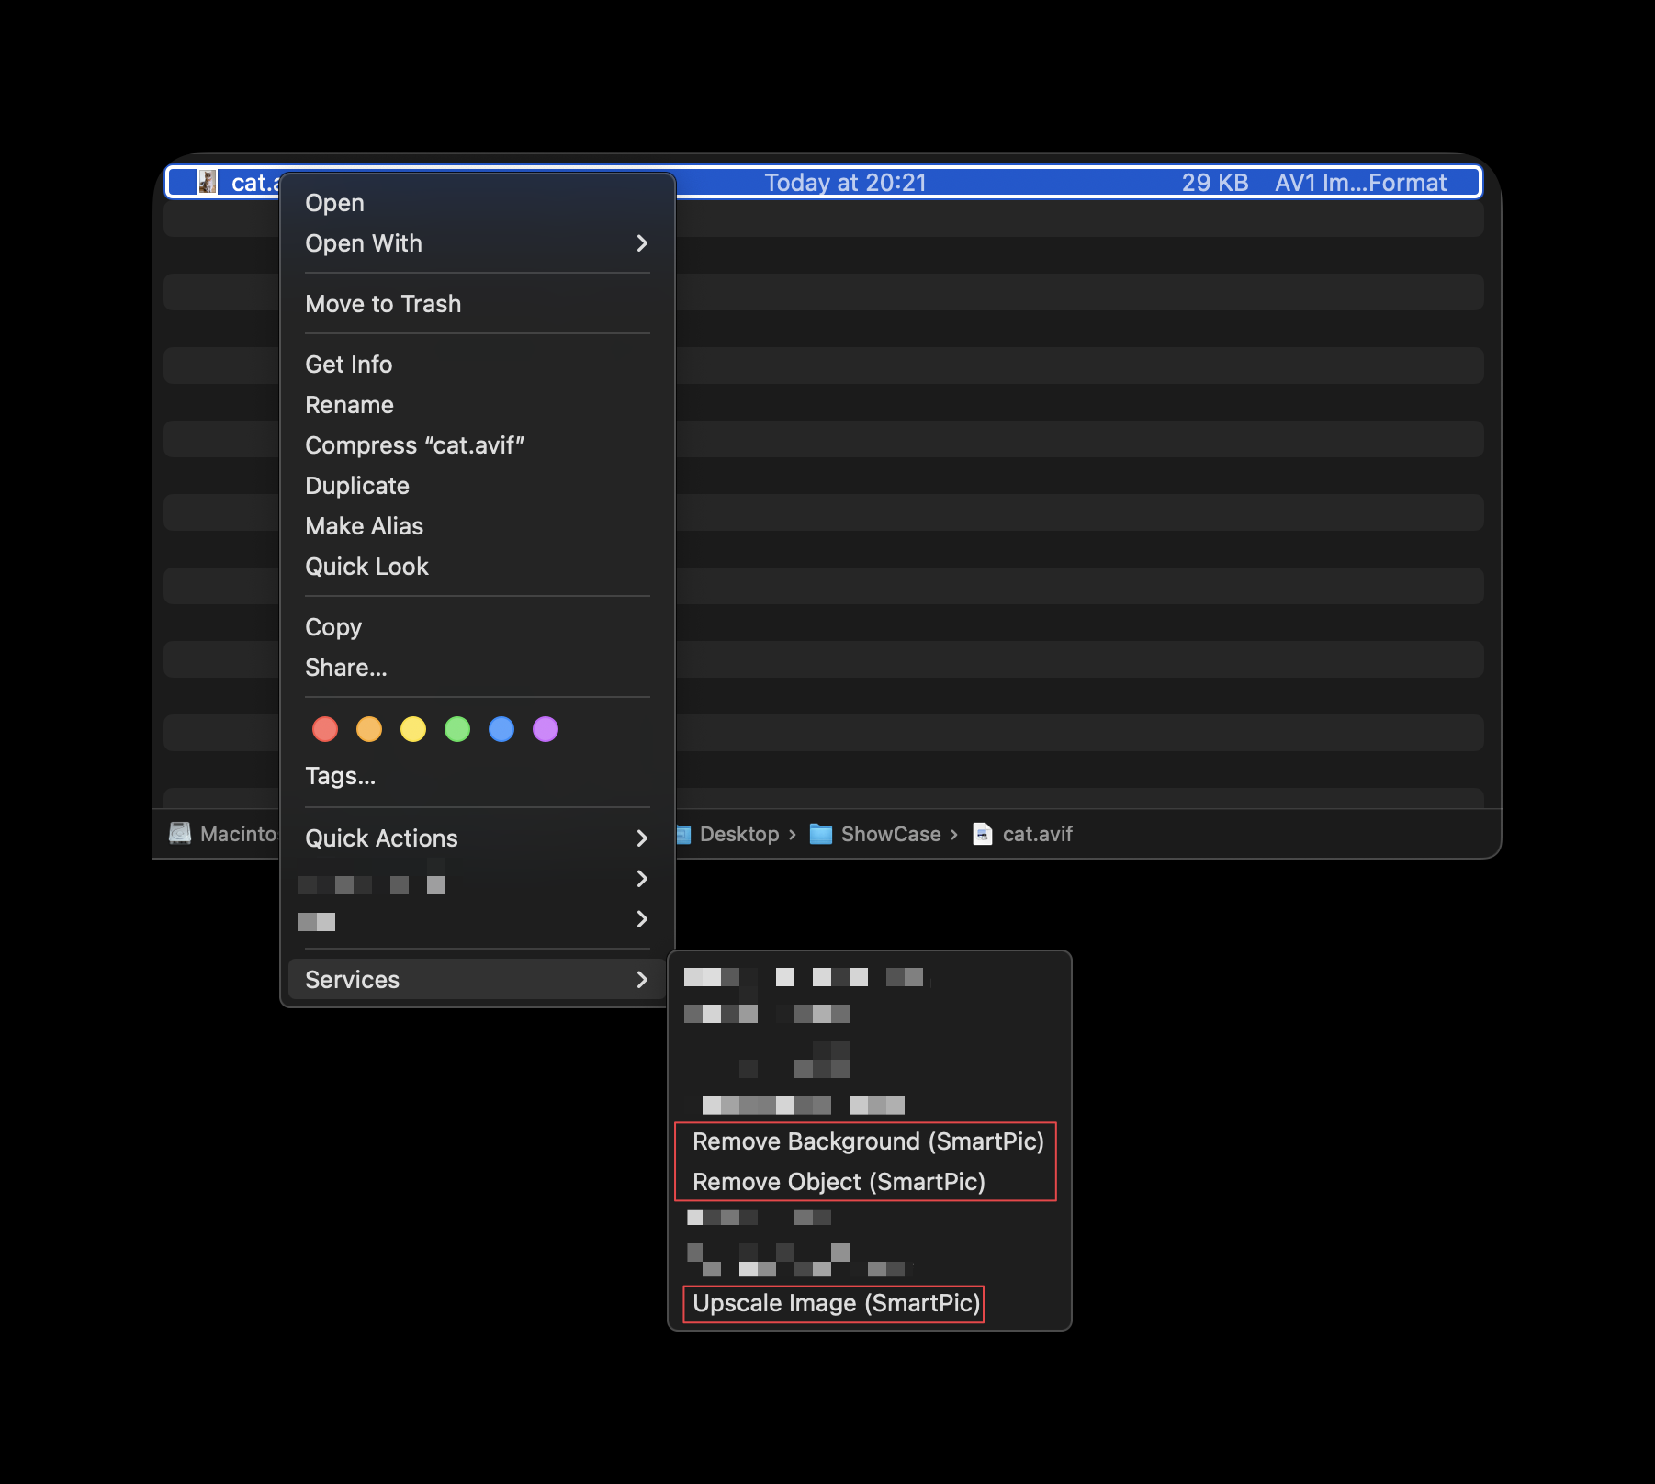1655x1484 pixels.
Task: Select Rename from the context menu
Action: (x=349, y=404)
